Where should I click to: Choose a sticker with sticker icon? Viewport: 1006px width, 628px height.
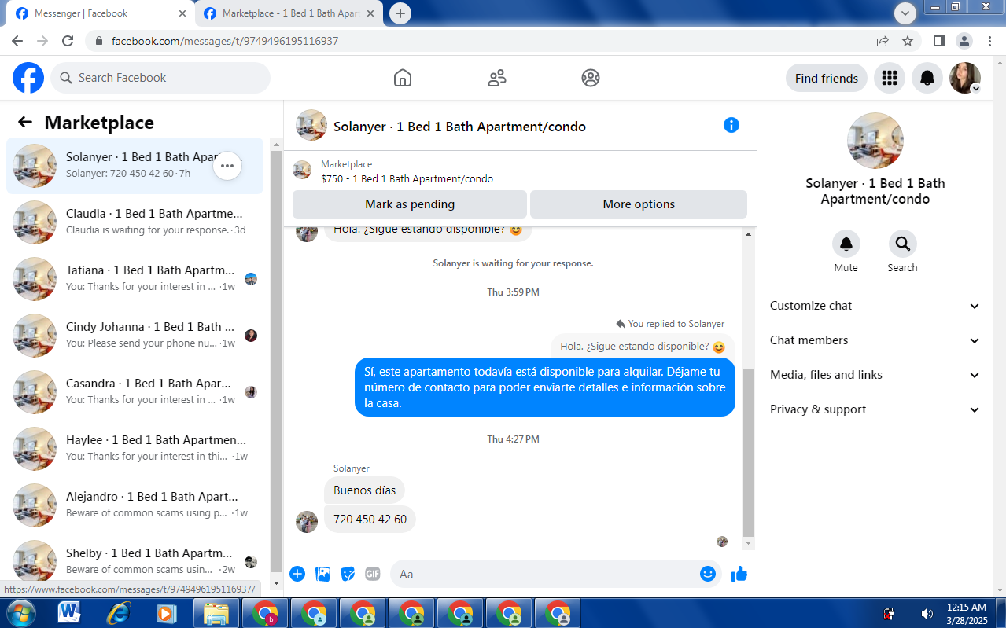click(x=348, y=574)
